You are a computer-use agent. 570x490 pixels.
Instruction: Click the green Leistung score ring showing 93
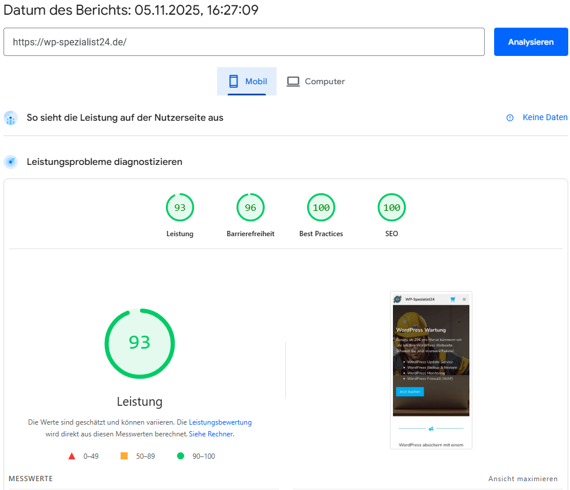click(139, 343)
